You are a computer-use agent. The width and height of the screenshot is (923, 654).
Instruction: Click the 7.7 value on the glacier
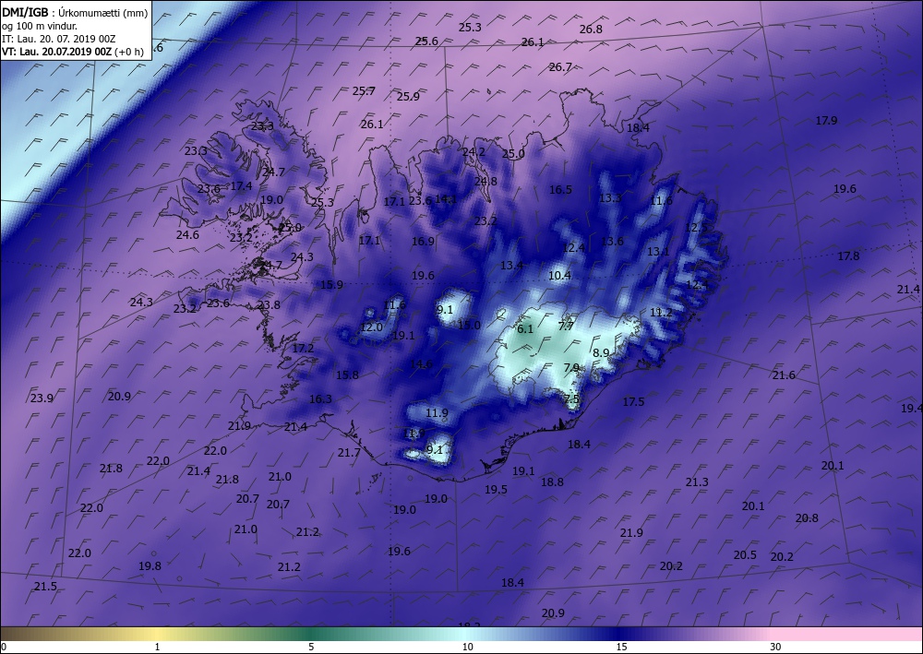point(567,326)
